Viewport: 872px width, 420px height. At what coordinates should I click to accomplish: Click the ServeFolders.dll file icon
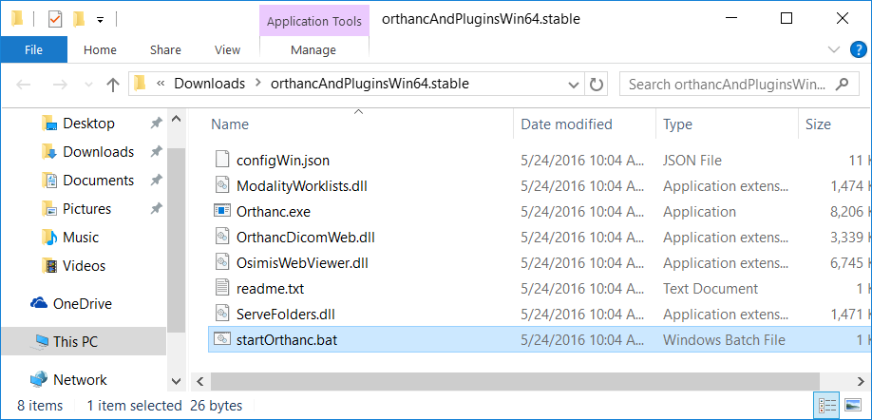(x=222, y=314)
